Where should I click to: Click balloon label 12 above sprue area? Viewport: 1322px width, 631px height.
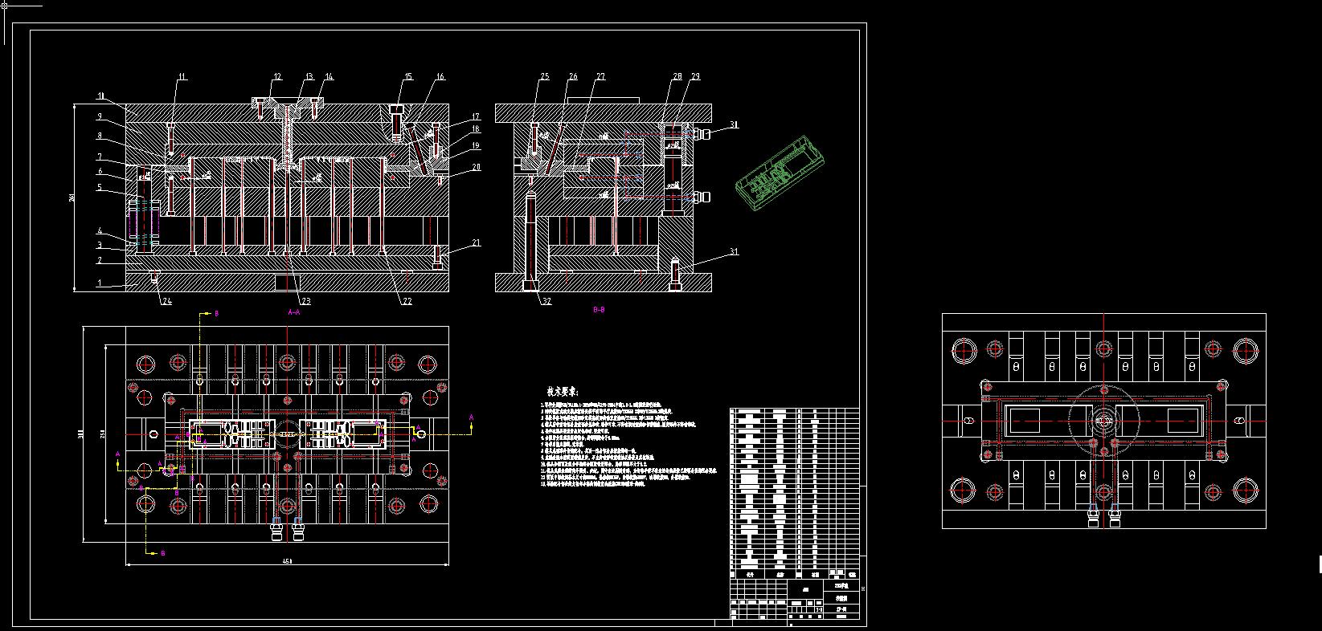[277, 77]
